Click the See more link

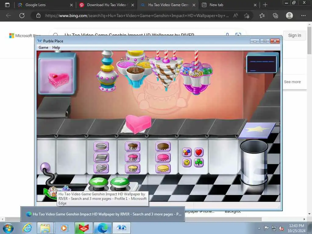point(292,82)
